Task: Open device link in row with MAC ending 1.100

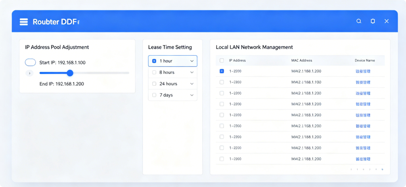Action: pyautogui.click(x=363, y=82)
